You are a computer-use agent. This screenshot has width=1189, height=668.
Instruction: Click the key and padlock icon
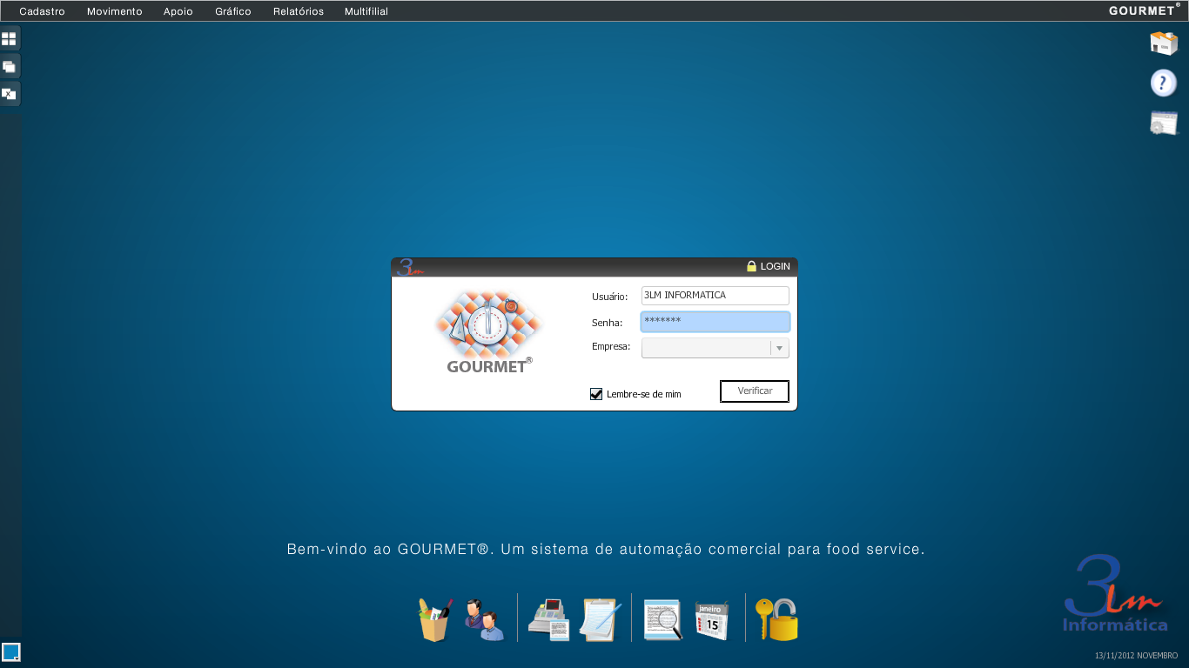776,619
